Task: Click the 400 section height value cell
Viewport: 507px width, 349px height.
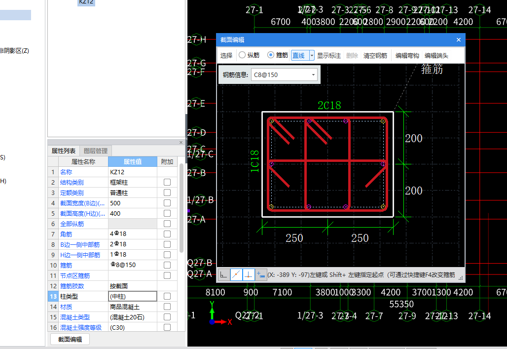Action: click(x=133, y=213)
